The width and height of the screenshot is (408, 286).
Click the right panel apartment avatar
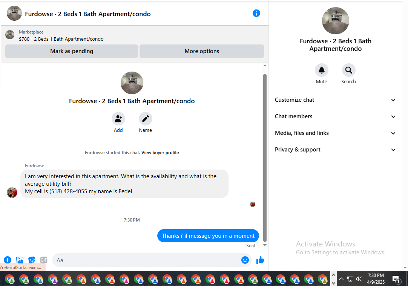pos(335,21)
